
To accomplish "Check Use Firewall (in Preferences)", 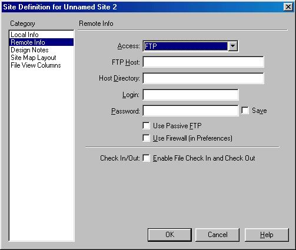I will (x=147, y=138).
